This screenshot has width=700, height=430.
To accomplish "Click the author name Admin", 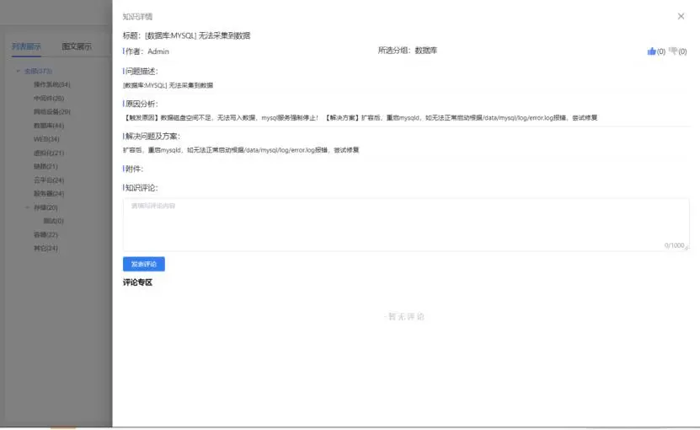I will pyautogui.click(x=158, y=51).
